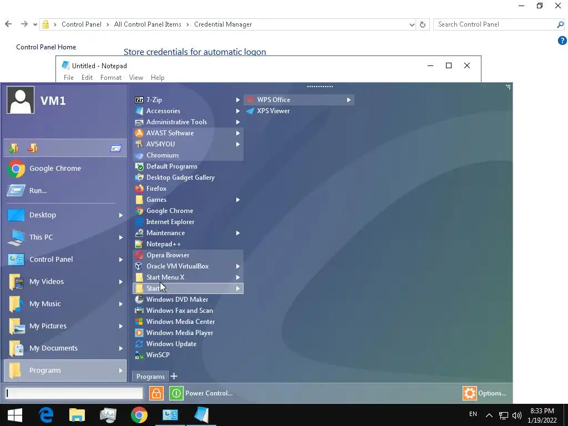The image size is (568, 426).
Task: Click the lock button at menu bottom
Action: coord(156,393)
